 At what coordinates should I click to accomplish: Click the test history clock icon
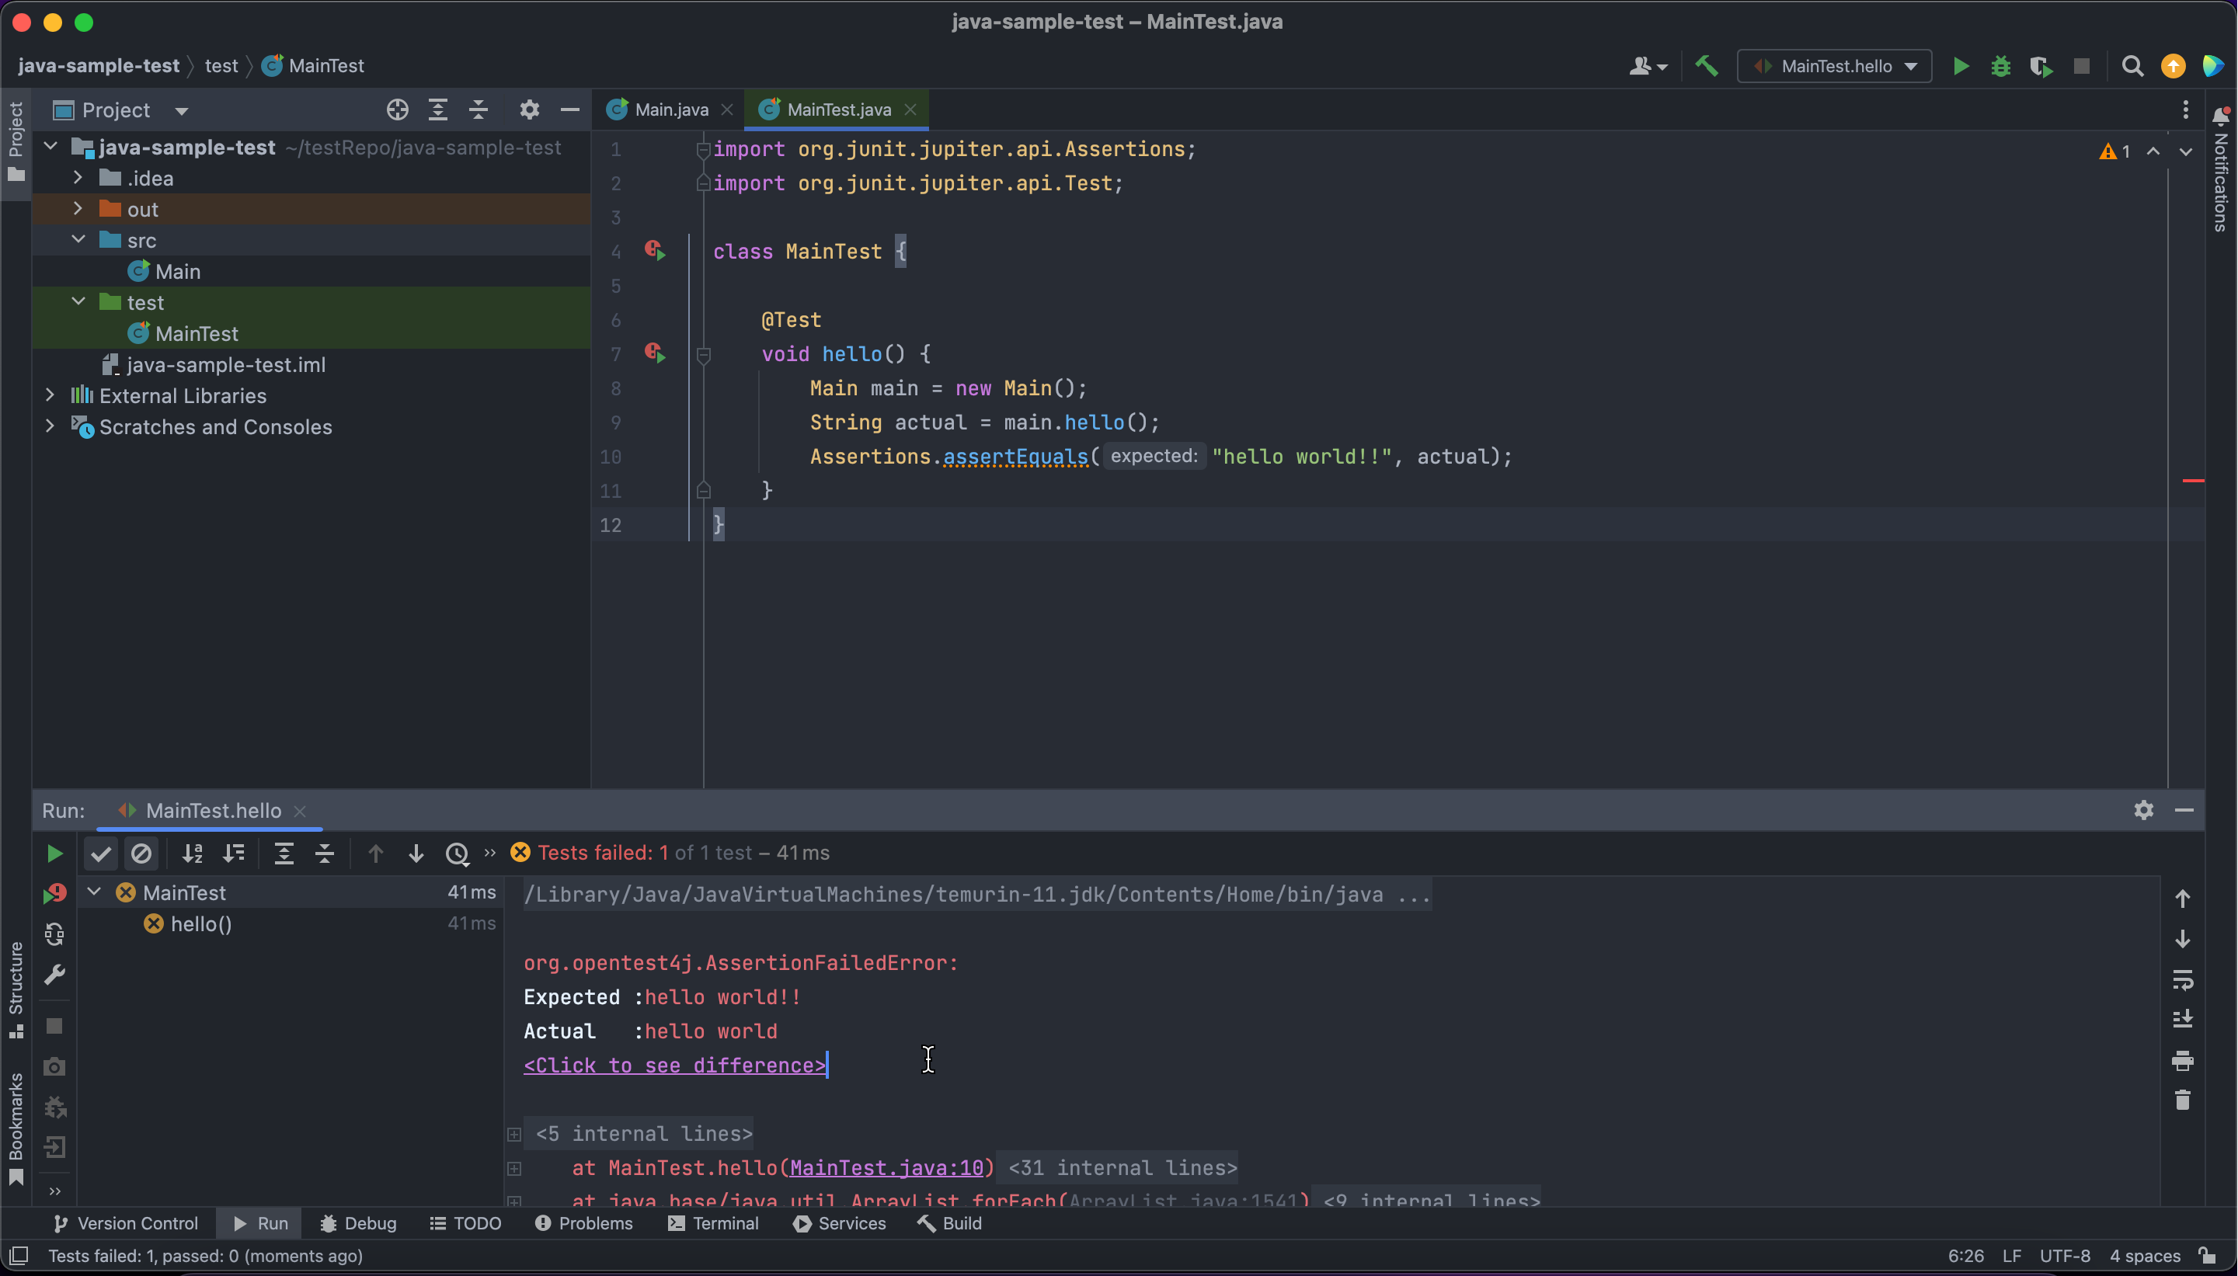coord(457,854)
